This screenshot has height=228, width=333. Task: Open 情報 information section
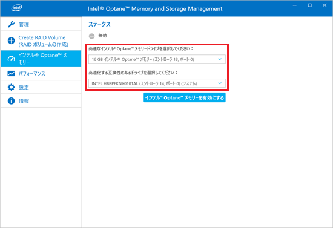click(x=41, y=101)
